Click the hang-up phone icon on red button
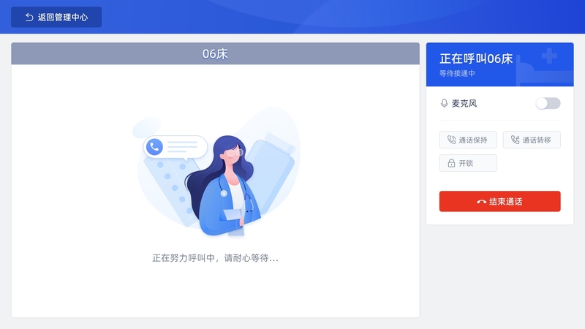This screenshot has width=585, height=329. (481, 202)
